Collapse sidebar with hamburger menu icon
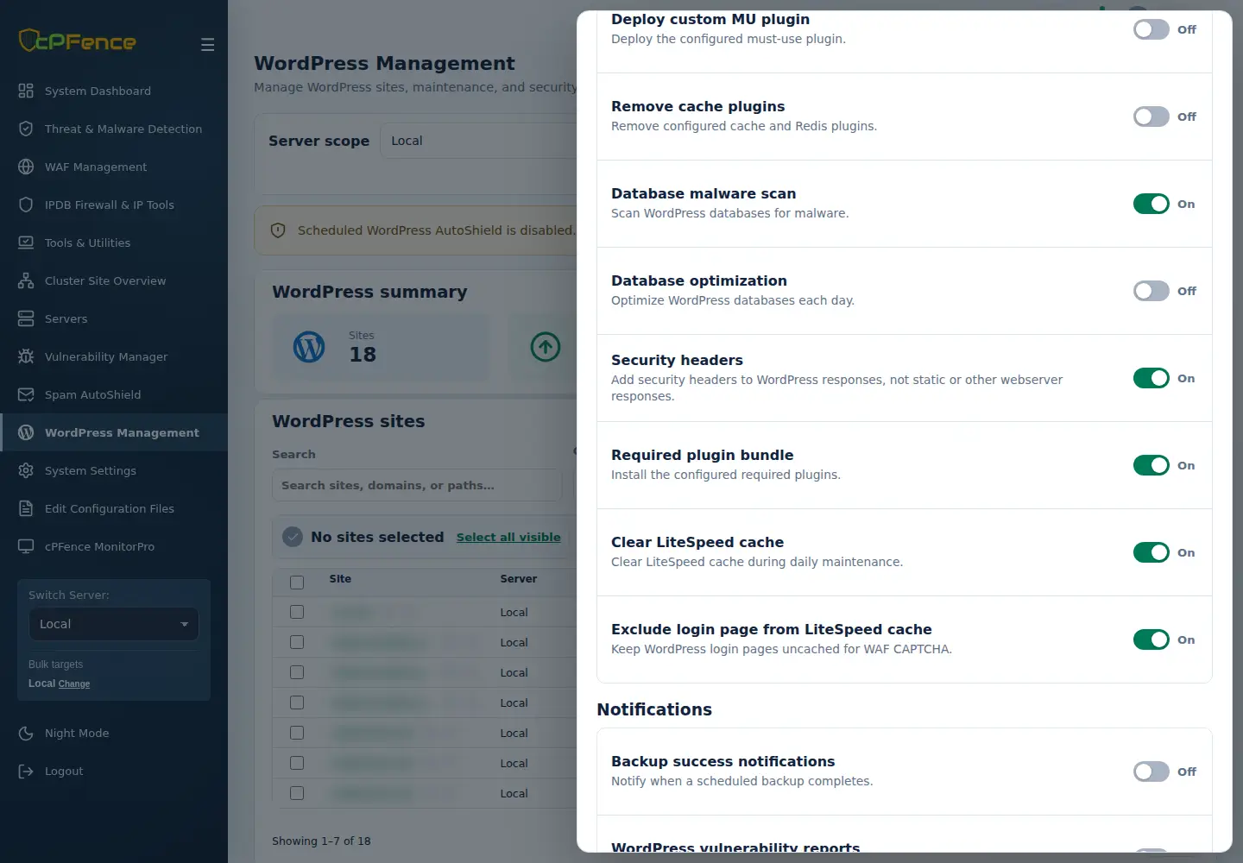1243x863 pixels. (x=207, y=44)
